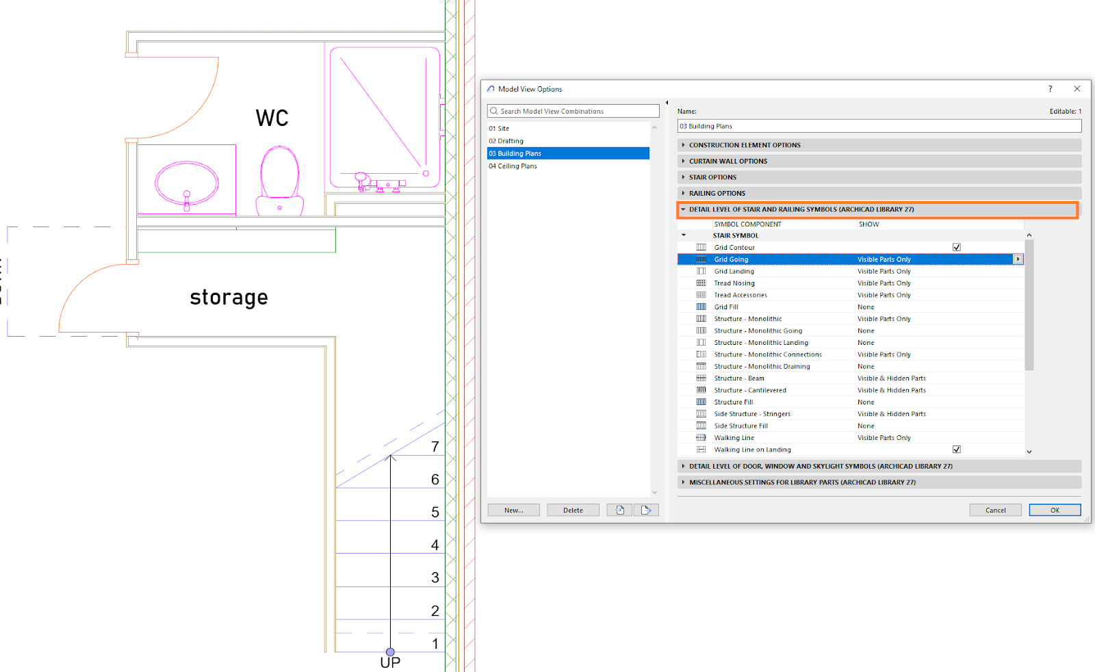Switch to the 01 Site combination
Screen dimensions: 1095x672
(500, 128)
